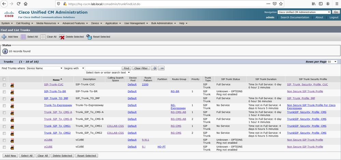Click the Cisco logo
This screenshot has height=160, width=341.
(9, 14)
